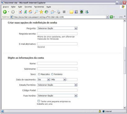Click the E-mail alternativo field

pos(57,44)
